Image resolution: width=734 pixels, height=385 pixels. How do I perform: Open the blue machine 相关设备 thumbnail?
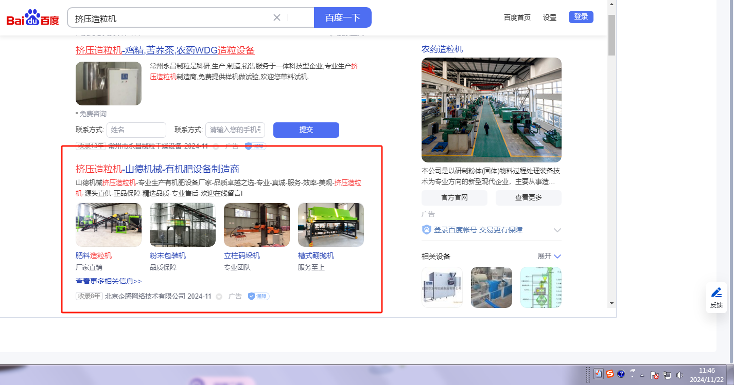pyautogui.click(x=492, y=287)
